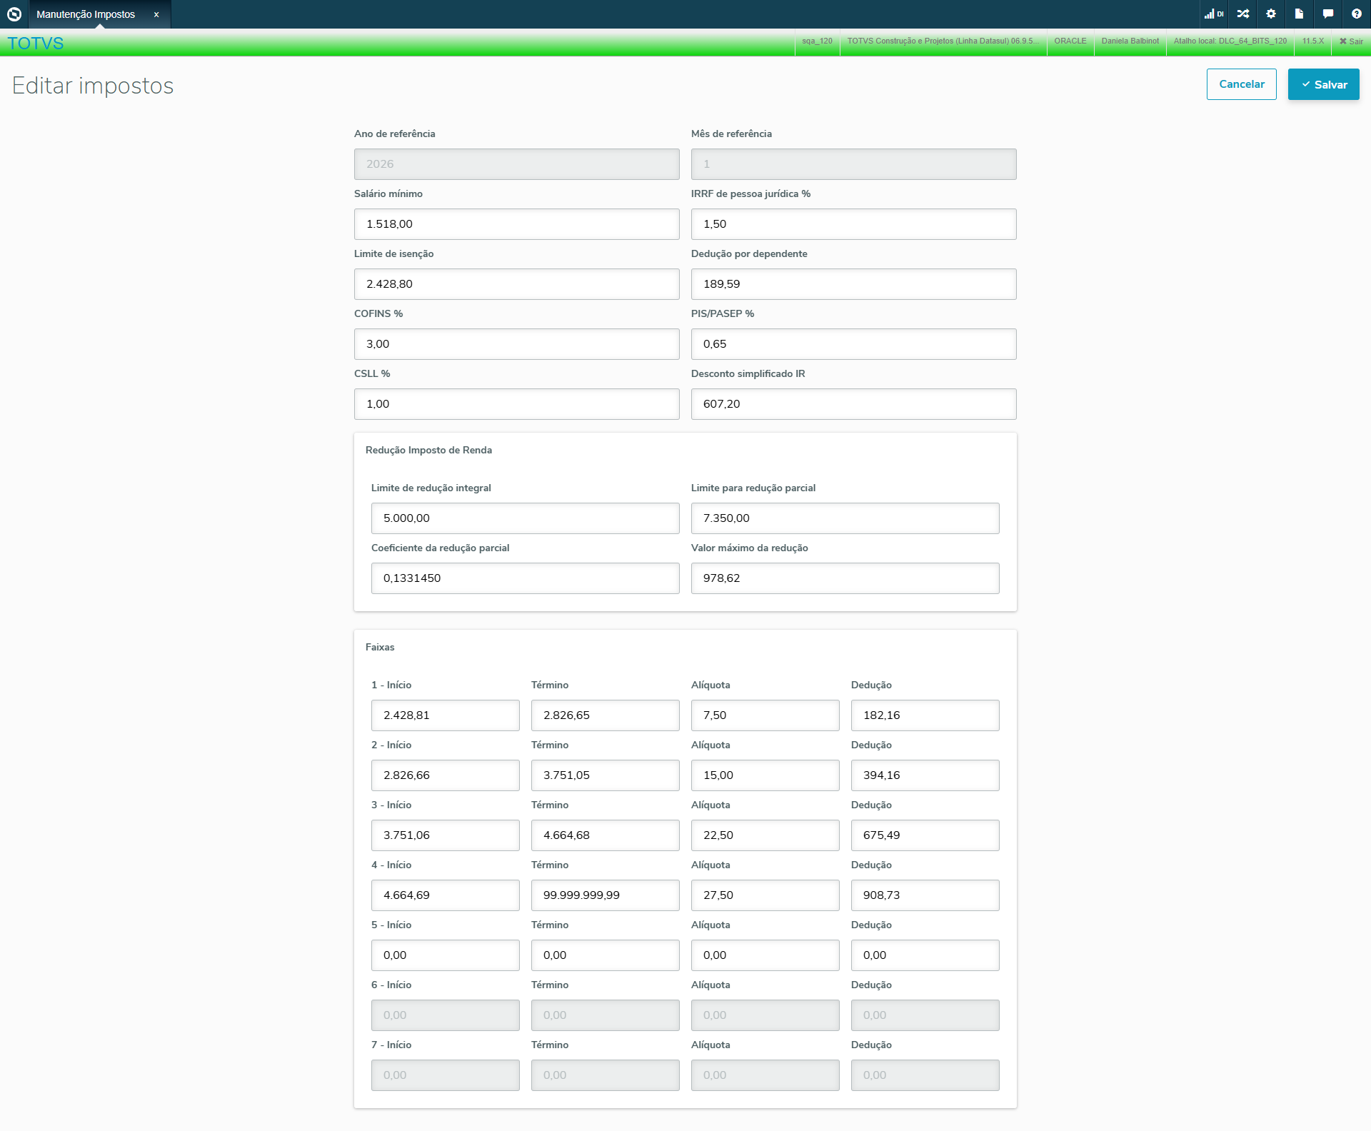The height and width of the screenshot is (1131, 1371).
Task: Click Sair to exit
Action: click(1351, 41)
